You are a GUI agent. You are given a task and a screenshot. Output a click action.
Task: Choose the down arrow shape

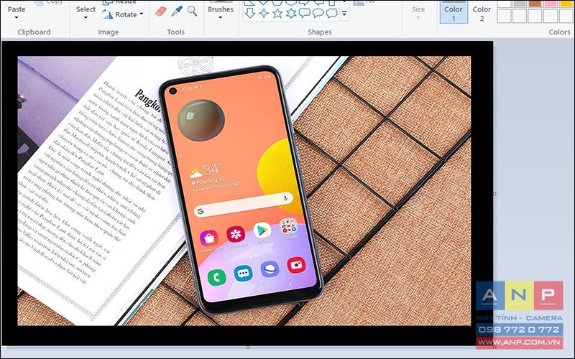point(249,13)
